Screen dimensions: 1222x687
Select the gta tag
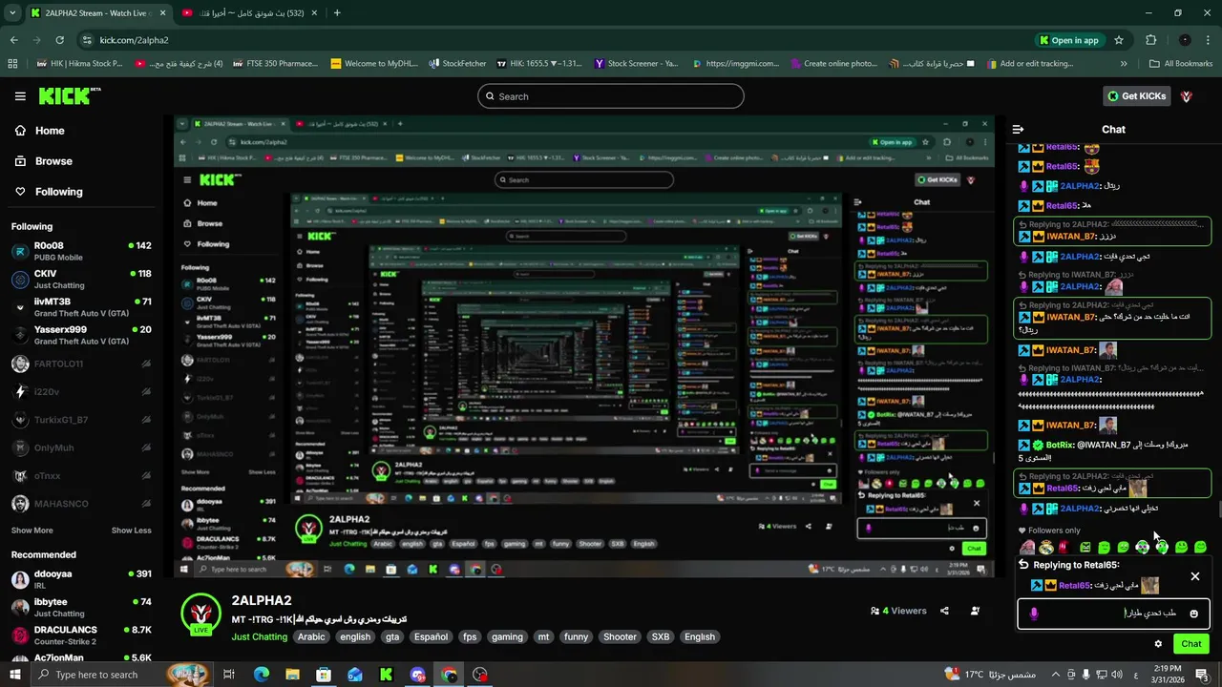click(392, 637)
